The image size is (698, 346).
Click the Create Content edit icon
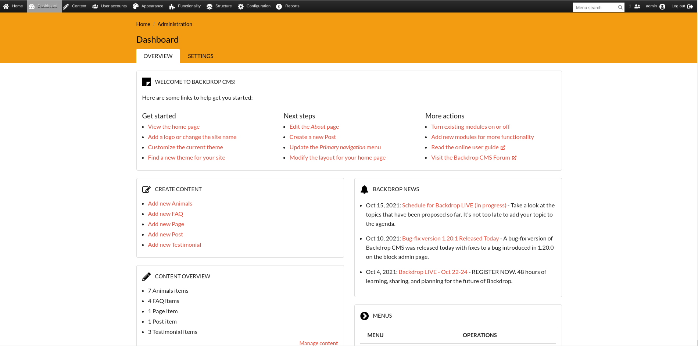coord(146,189)
